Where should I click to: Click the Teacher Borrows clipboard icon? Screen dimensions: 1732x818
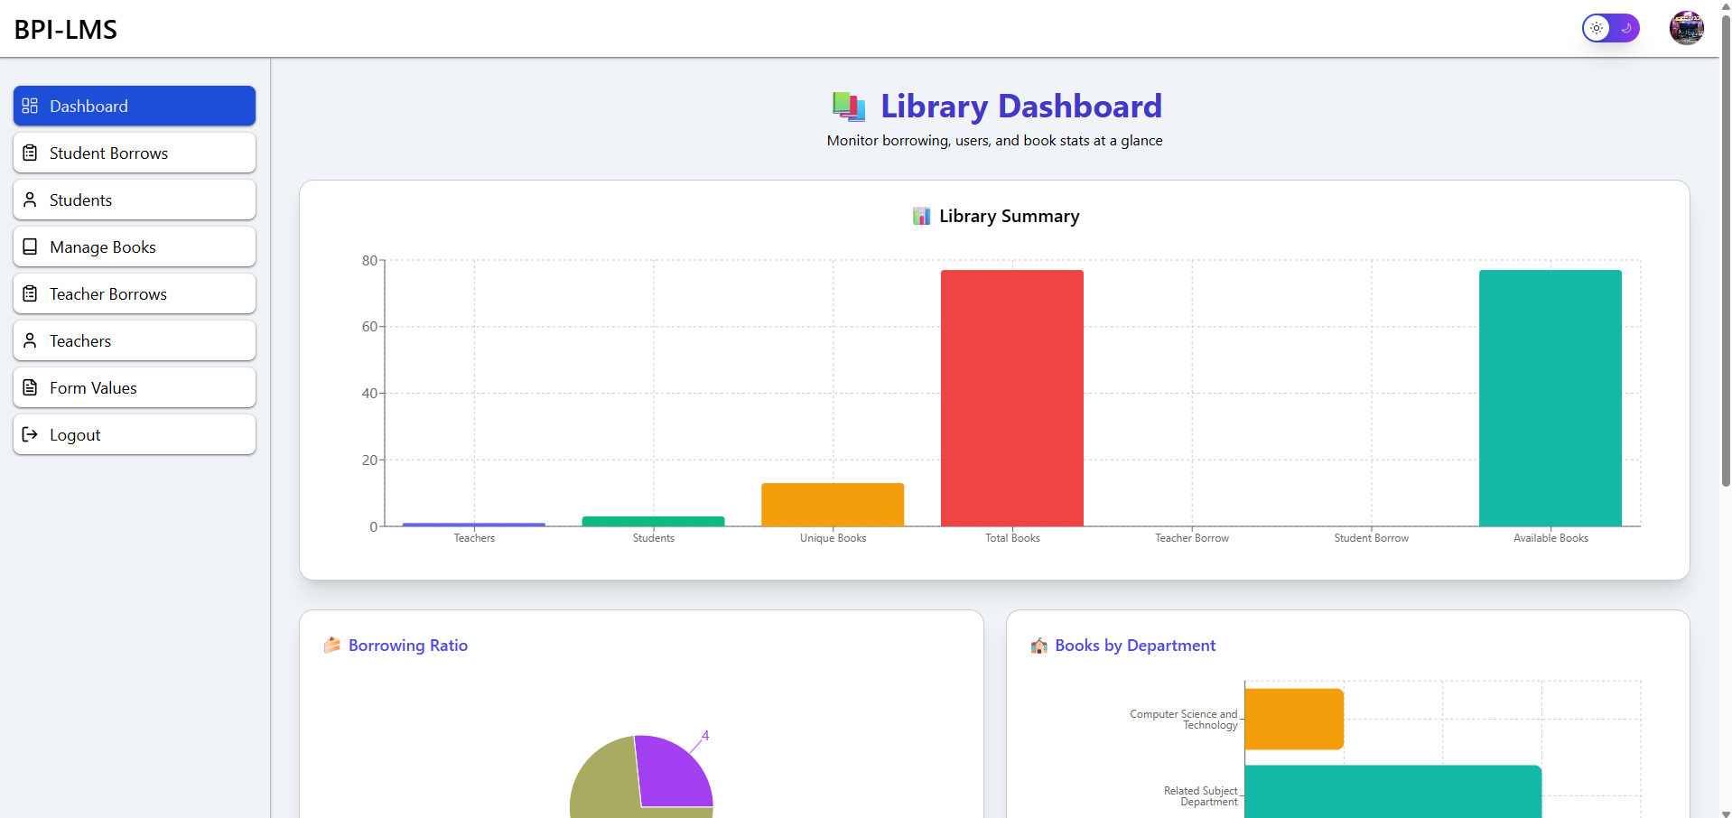[x=30, y=293]
